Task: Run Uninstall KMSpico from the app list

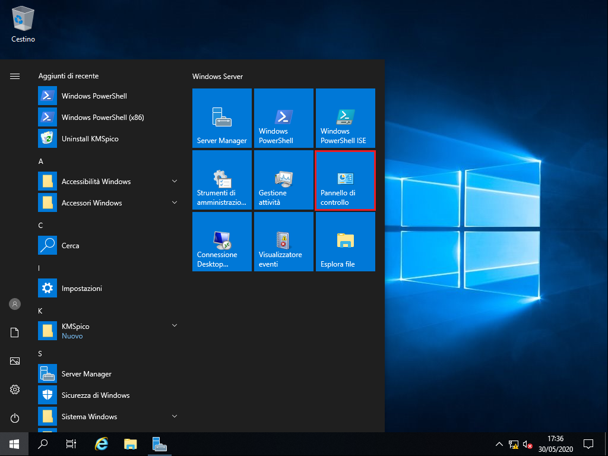Action: [109, 138]
